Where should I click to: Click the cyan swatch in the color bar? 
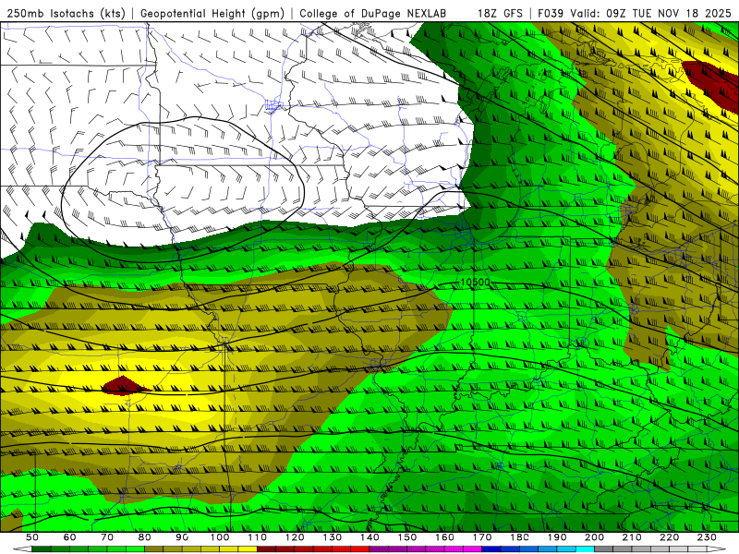[585, 549]
